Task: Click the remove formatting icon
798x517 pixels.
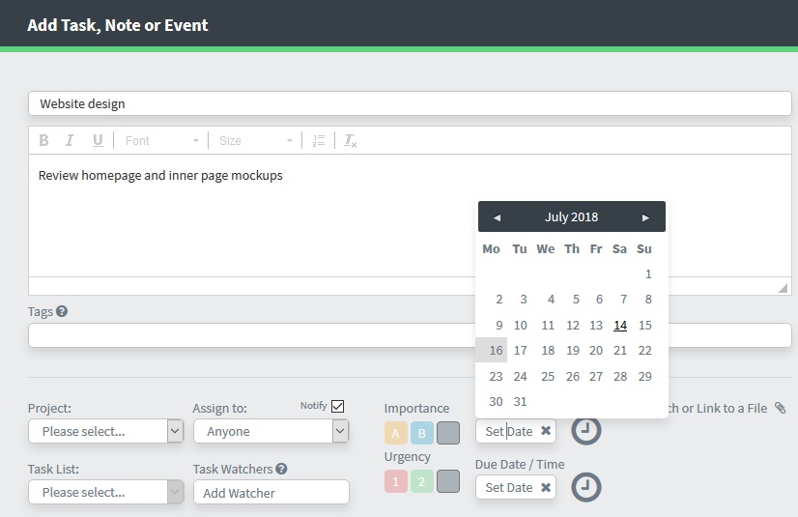Action: coord(350,141)
